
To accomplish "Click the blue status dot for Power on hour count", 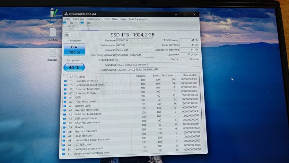I will 65,89.
